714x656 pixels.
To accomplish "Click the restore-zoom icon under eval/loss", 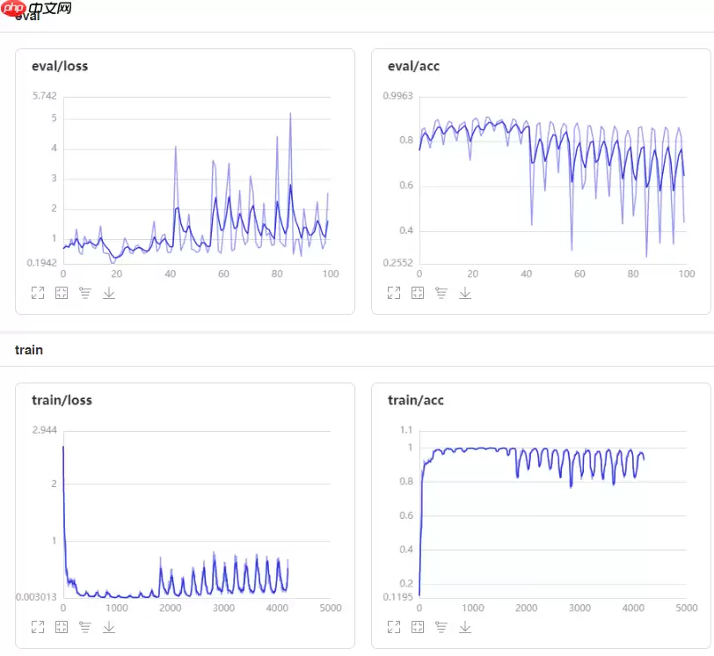I will 62,293.
